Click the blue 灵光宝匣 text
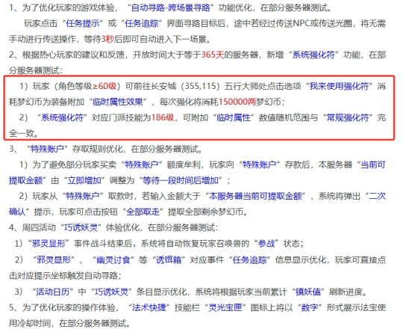Viewport: 403px width, 335px height. (225, 307)
